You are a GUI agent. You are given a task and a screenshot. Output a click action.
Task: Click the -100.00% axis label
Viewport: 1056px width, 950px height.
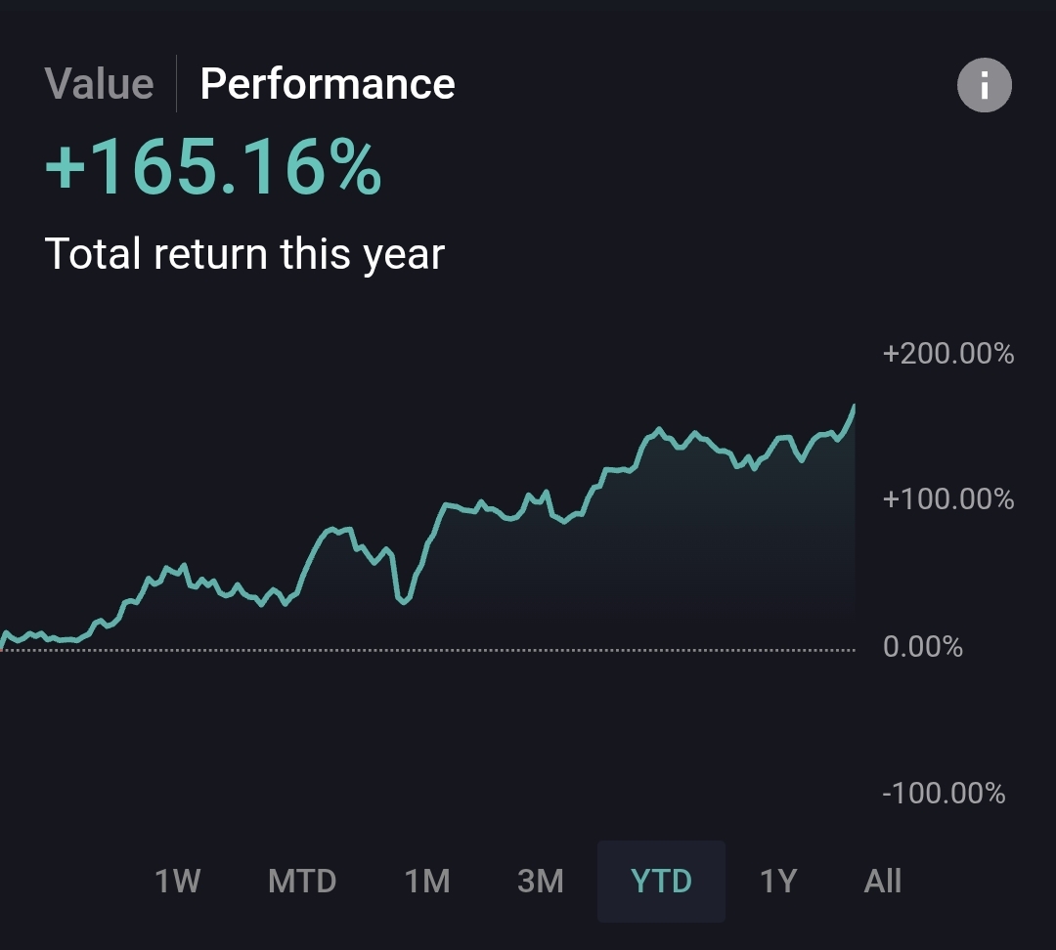click(x=943, y=793)
